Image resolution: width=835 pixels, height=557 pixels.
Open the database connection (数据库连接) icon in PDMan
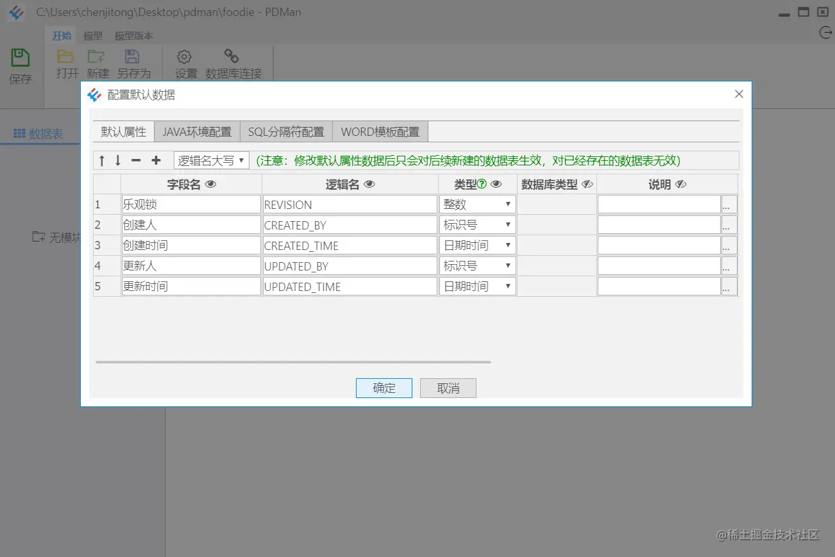coord(232,56)
